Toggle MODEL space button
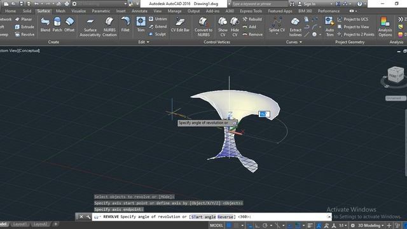 pyautogui.click(x=216, y=225)
